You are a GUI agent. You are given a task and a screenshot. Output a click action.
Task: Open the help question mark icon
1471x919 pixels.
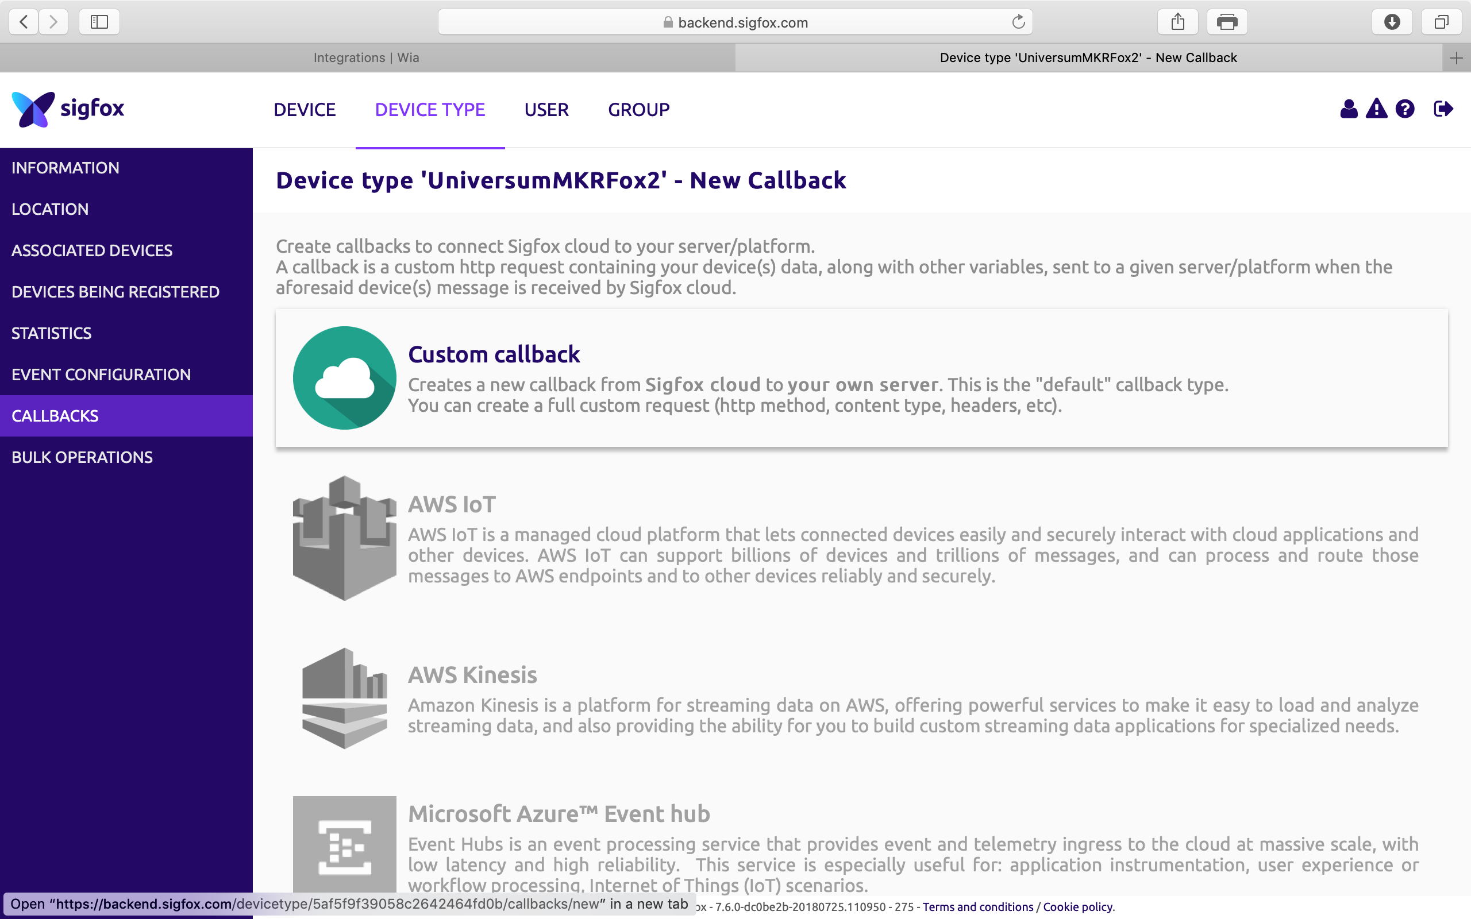[x=1405, y=109]
